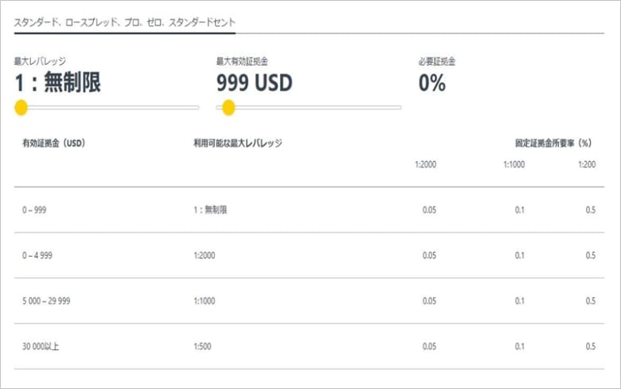Click the 1:1000 sub-column header
This screenshot has width=621, height=389.
pyautogui.click(x=514, y=164)
